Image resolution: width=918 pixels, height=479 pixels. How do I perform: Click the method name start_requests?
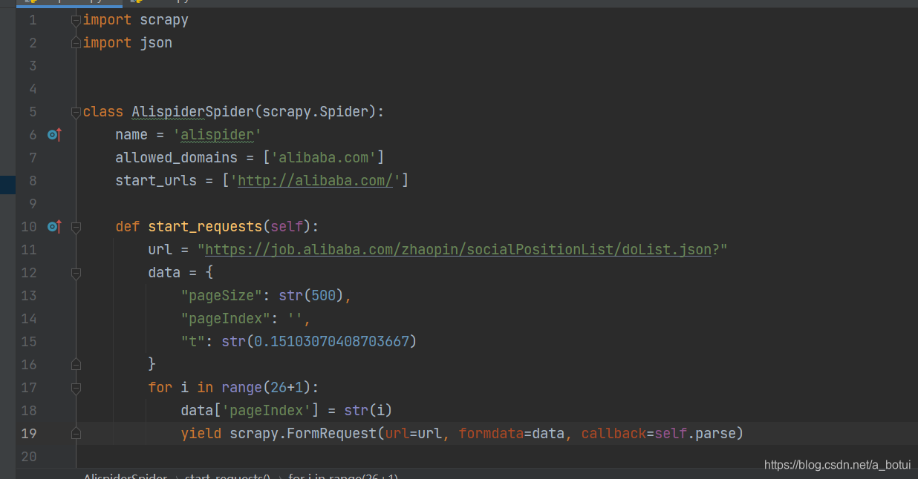click(x=205, y=227)
